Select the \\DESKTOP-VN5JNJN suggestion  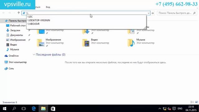(x=86, y=20)
